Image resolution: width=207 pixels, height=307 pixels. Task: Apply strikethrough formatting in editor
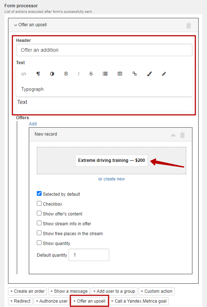[91, 74]
